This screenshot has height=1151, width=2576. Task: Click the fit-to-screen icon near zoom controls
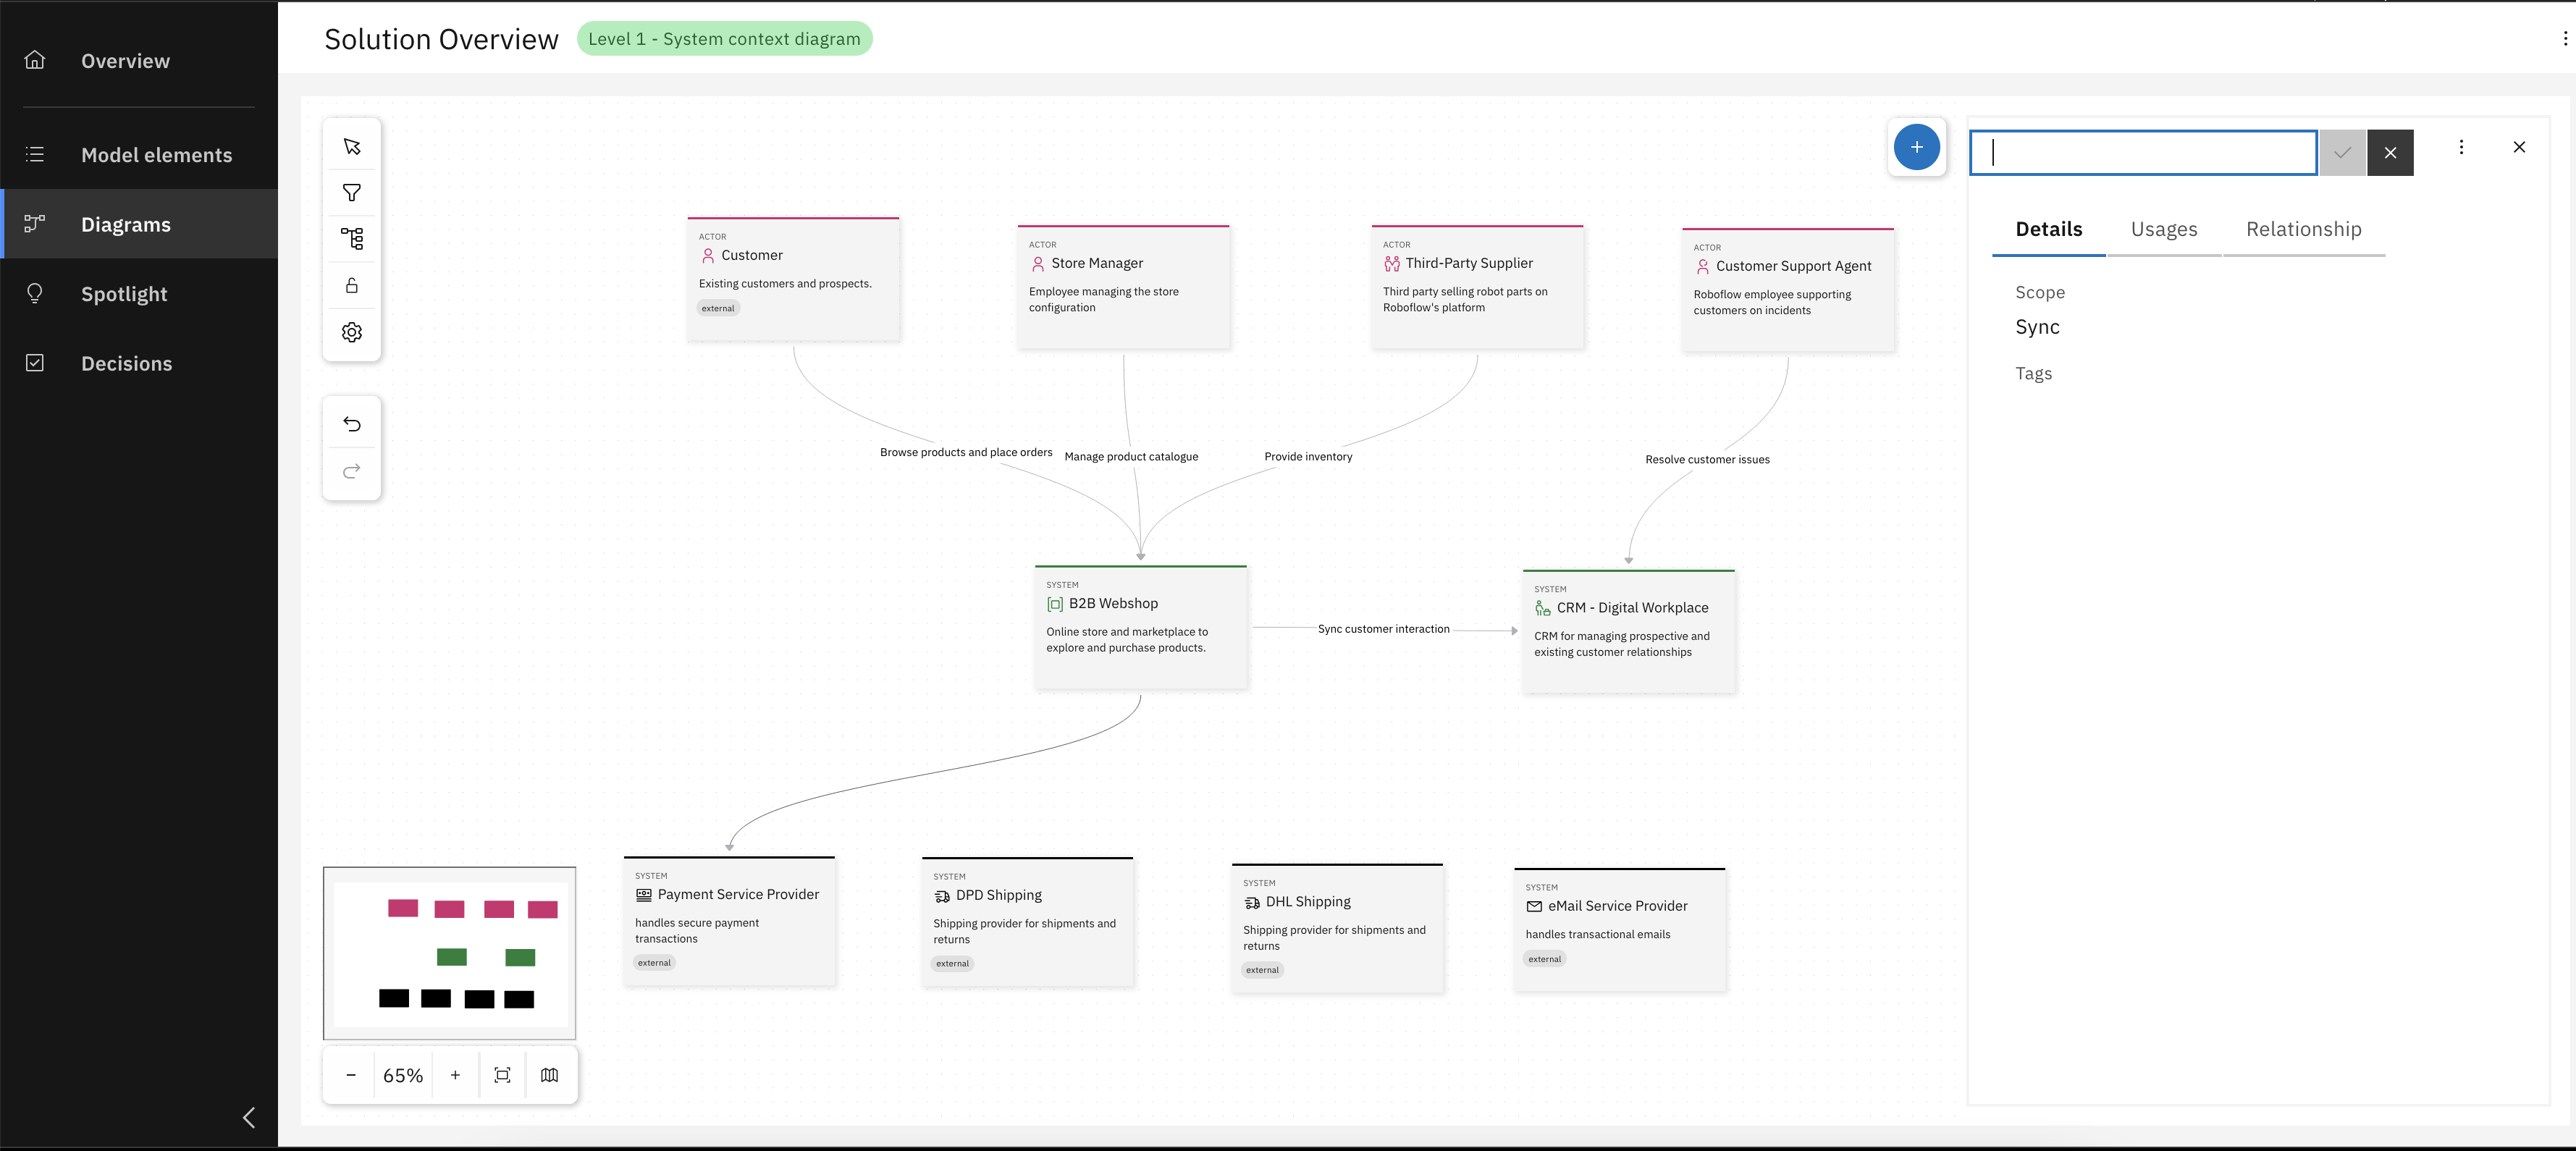503,1074
